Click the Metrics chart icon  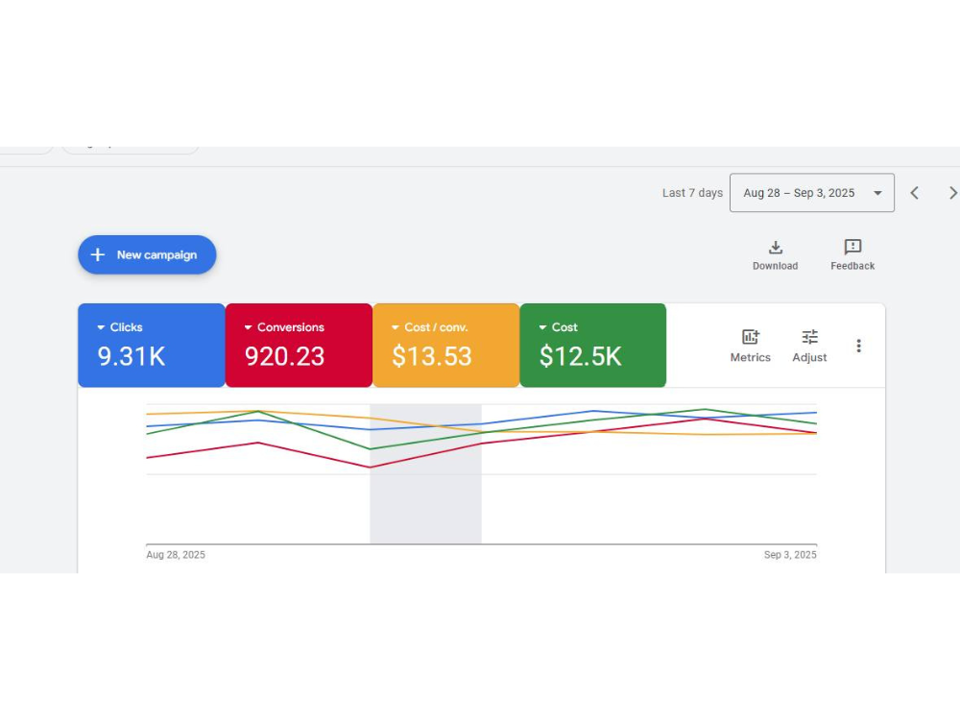[x=750, y=338]
